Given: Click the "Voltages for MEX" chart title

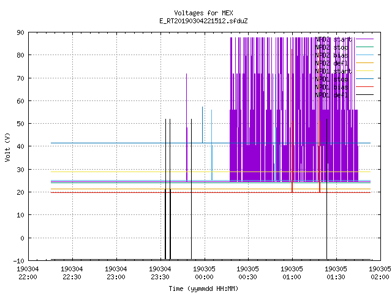Looking at the screenshot, I should point(203,13).
